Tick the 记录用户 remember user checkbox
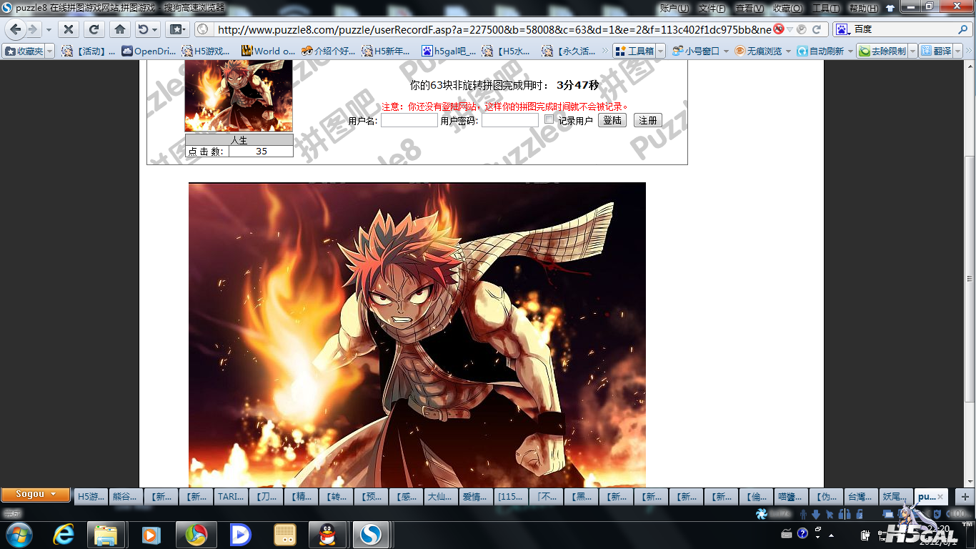The height and width of the screenshot is (549, 976). click(x=549, y=119)
